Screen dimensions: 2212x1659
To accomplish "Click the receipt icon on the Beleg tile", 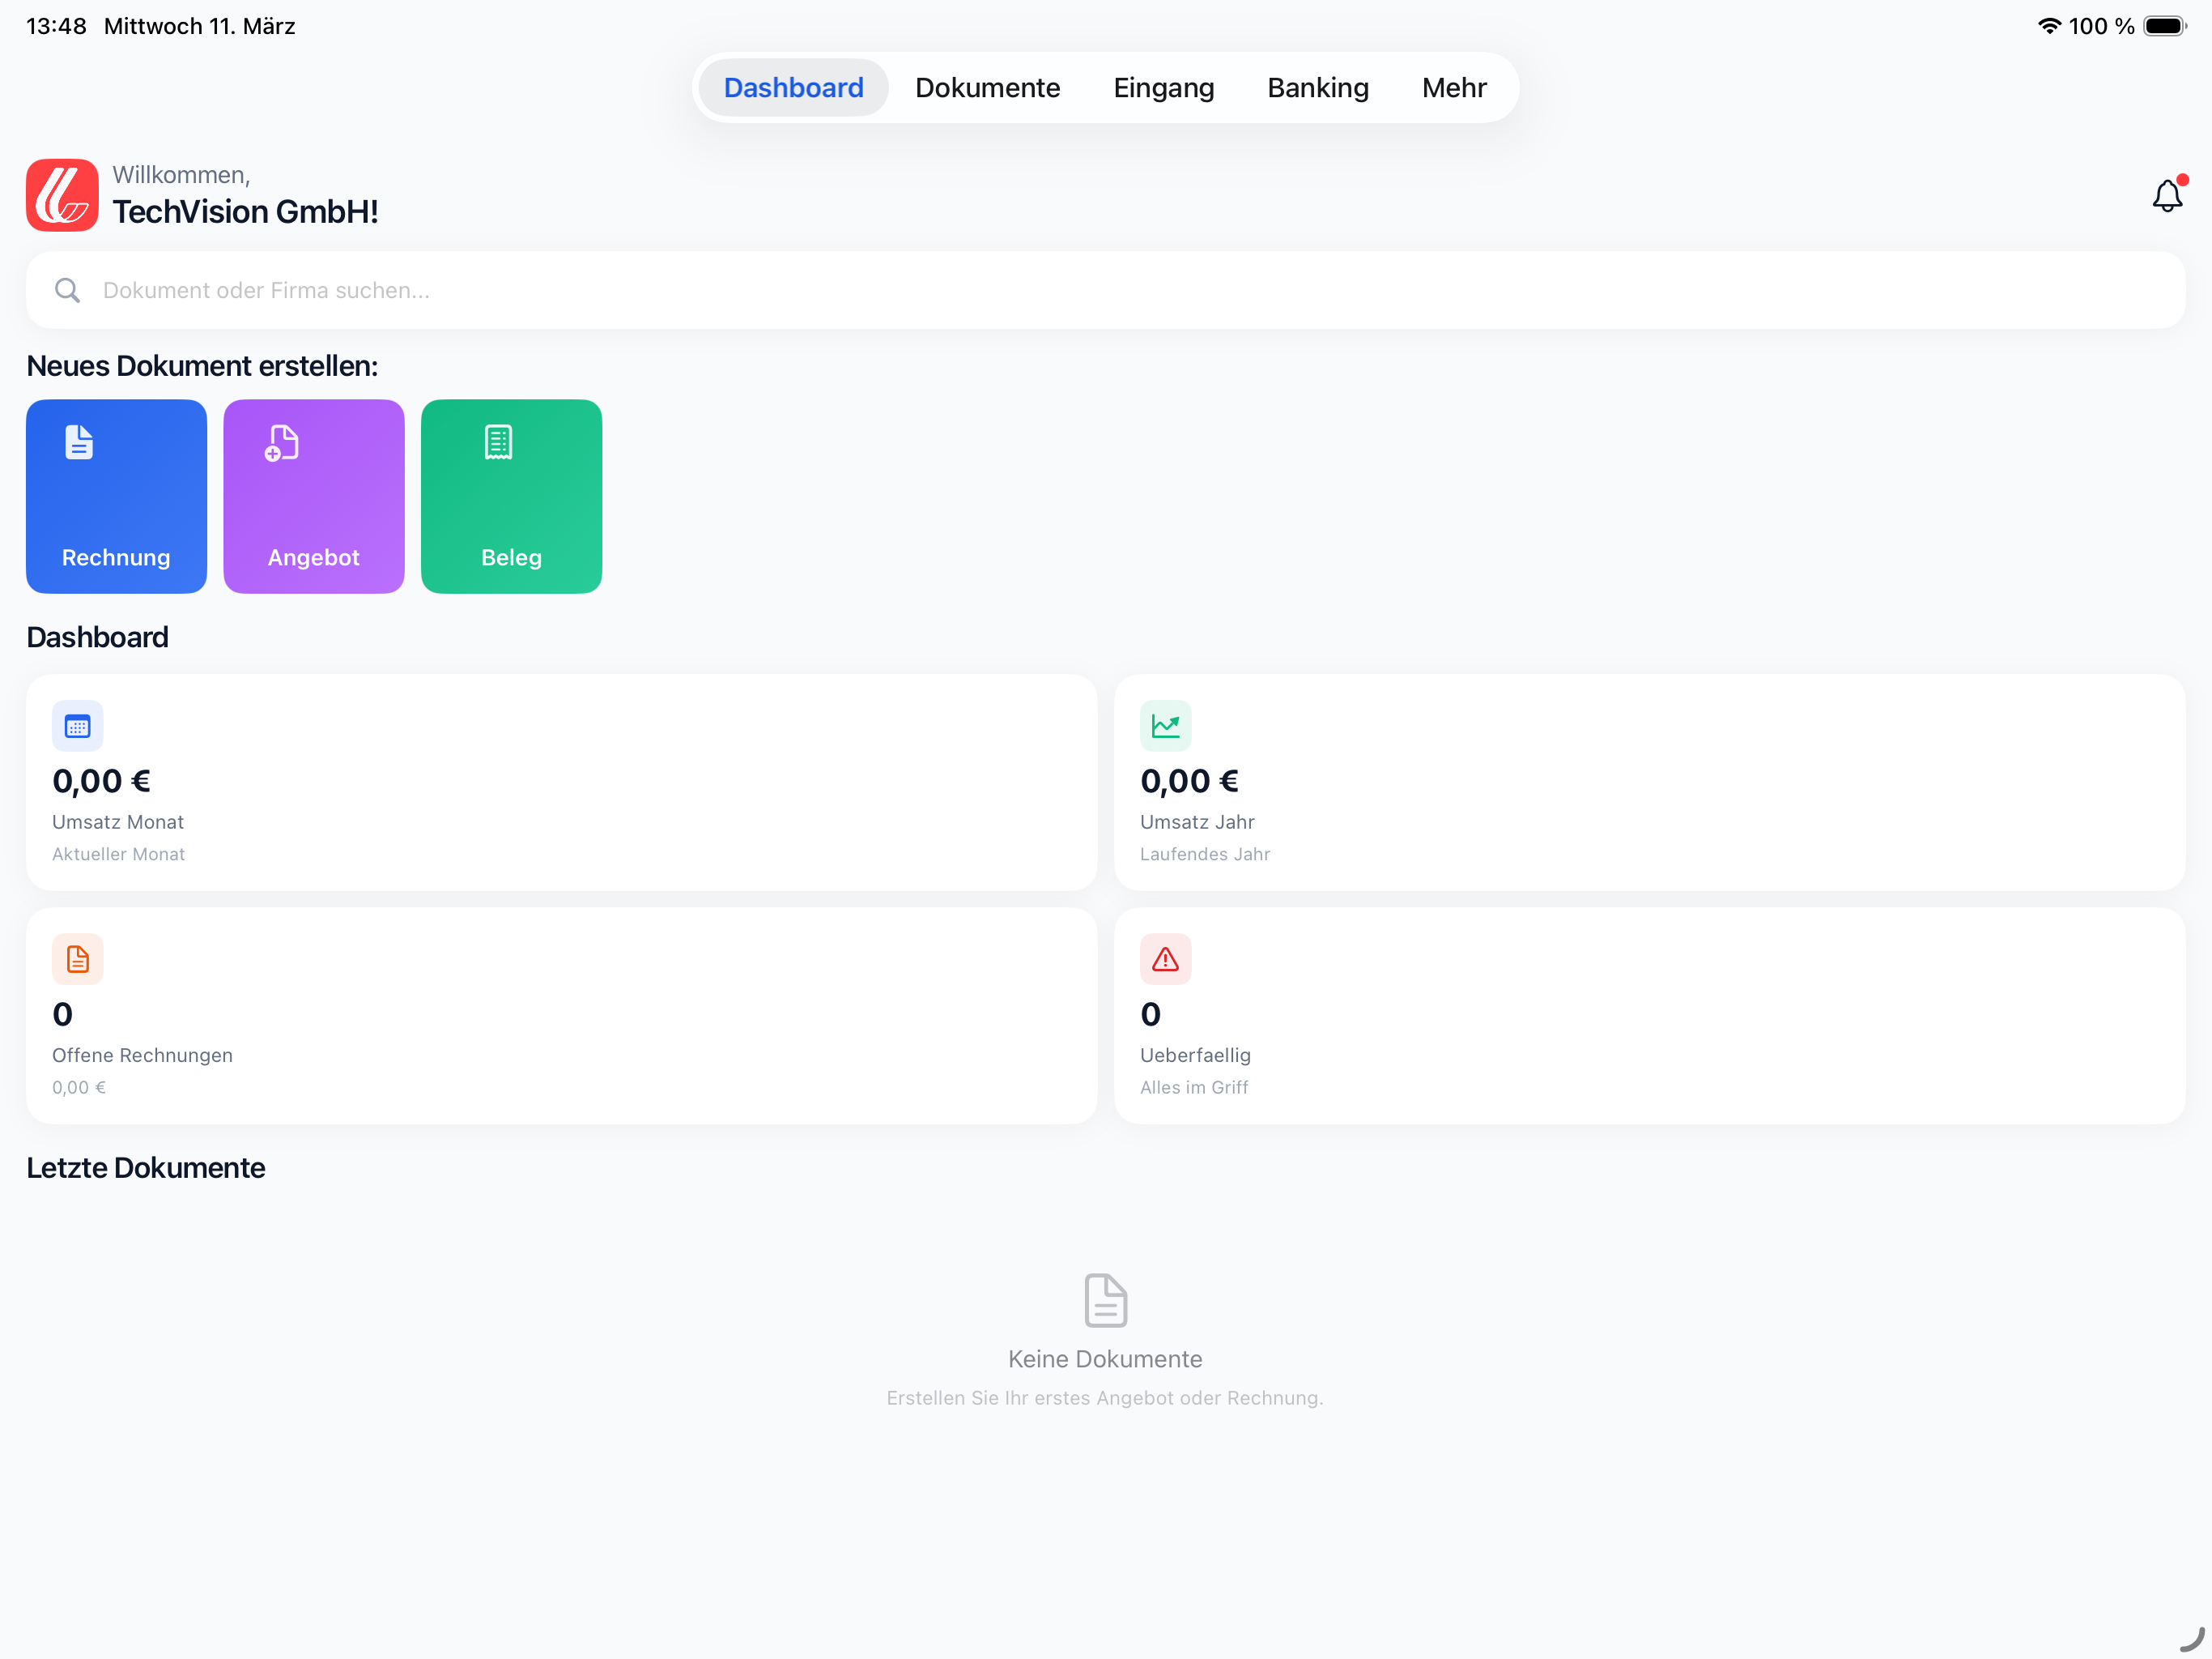I will tap(498, 442).
